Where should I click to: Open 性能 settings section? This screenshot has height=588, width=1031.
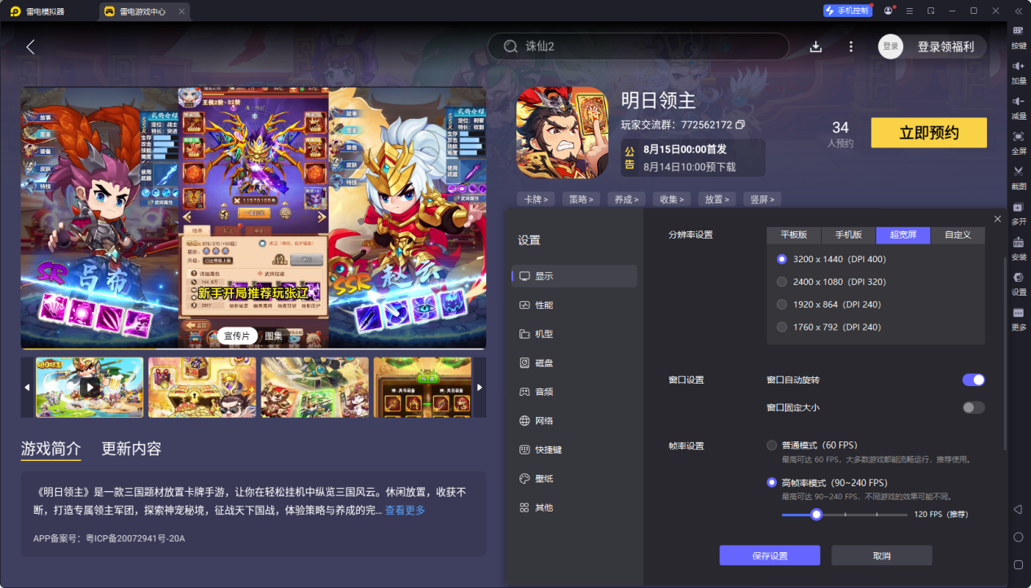click(x=573, y=305)
